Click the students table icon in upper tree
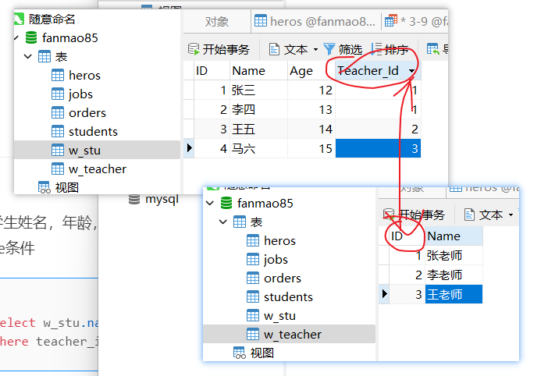The width and height of the screenshot is (548, 376). [x=58, y=132]
